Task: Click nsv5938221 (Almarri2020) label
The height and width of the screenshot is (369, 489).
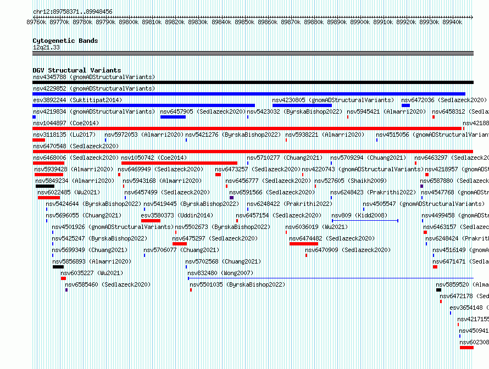Action: tap(325, 135)
